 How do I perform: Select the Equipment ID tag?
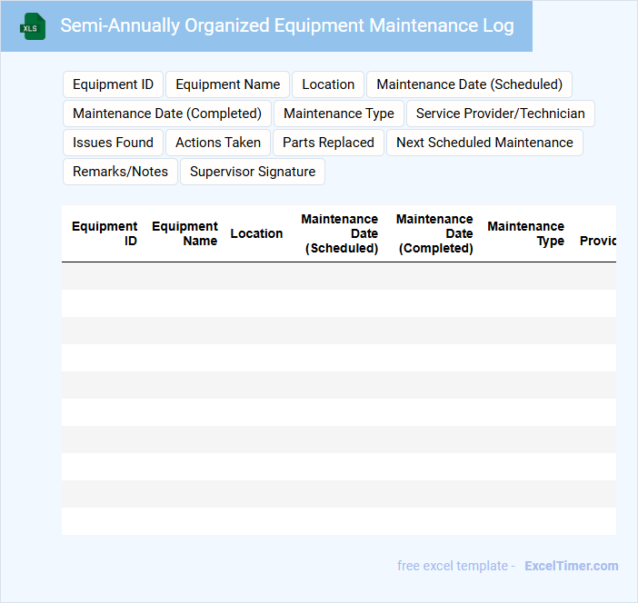[x=113, y=84]
